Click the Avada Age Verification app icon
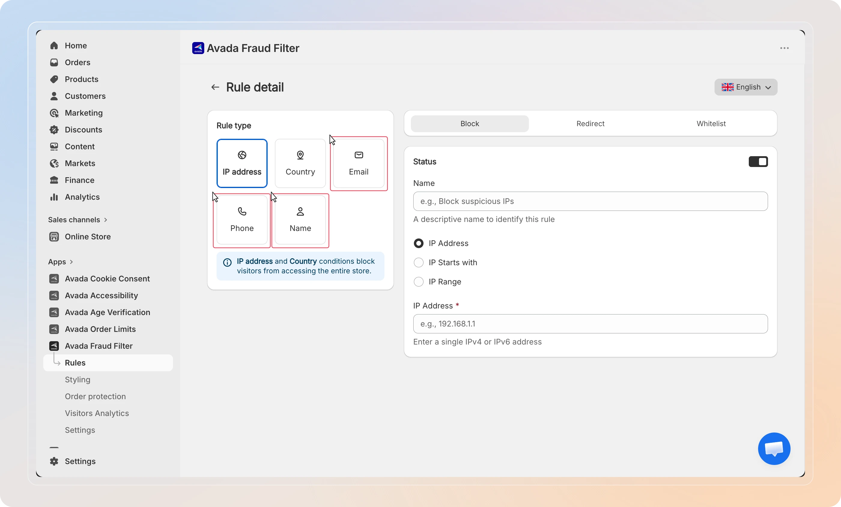The image size is (841, 507). pos(54,312)
